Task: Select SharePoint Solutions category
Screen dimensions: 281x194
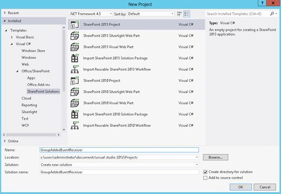Action: 43,92
